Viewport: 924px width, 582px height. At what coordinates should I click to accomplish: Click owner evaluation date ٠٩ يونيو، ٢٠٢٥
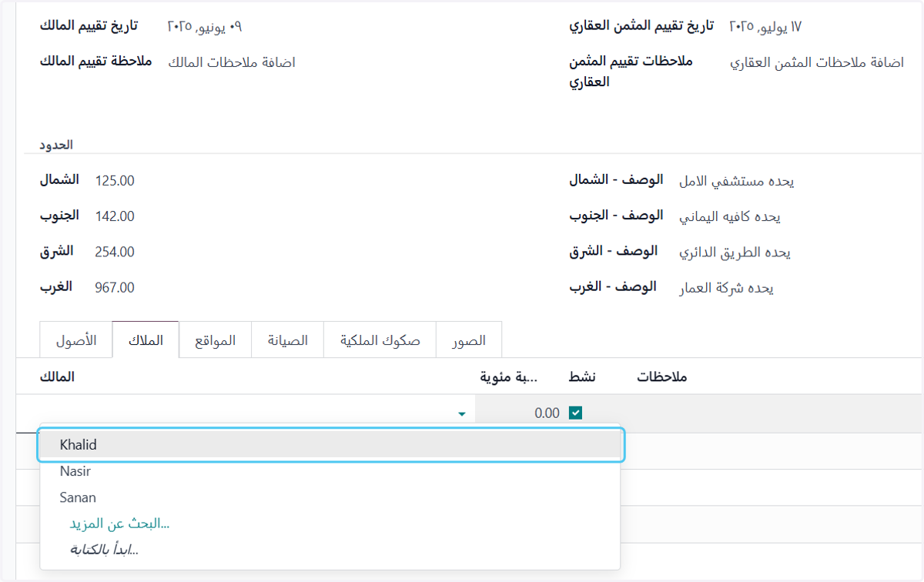tap(205, 26)
